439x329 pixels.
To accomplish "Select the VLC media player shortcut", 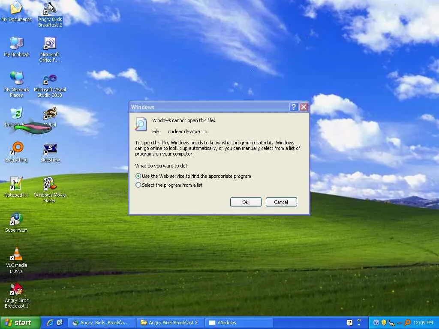I will 17,260.
